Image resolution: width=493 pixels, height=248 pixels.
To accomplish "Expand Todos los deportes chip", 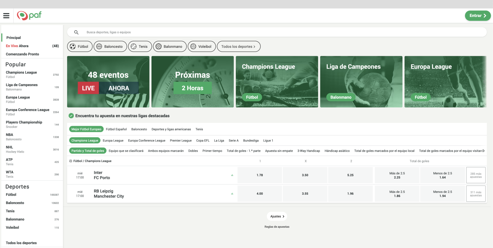I will tap(238, 47).
